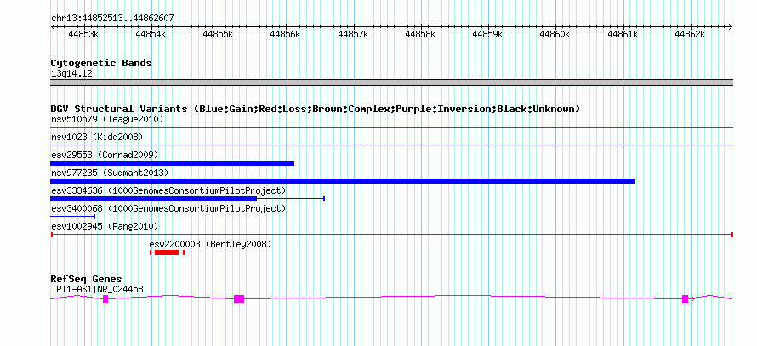Click the 44861k ruler tick label
Screen dimensions: 757x346
(623, 34)
